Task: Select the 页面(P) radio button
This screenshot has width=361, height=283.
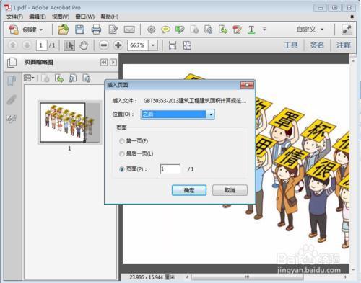Action: (122, 169)
